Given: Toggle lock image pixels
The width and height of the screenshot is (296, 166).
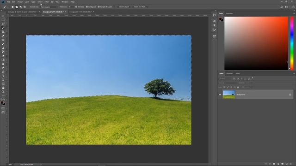Looking at the screenshot, I should pyautogui.click(x=228, y=87).
